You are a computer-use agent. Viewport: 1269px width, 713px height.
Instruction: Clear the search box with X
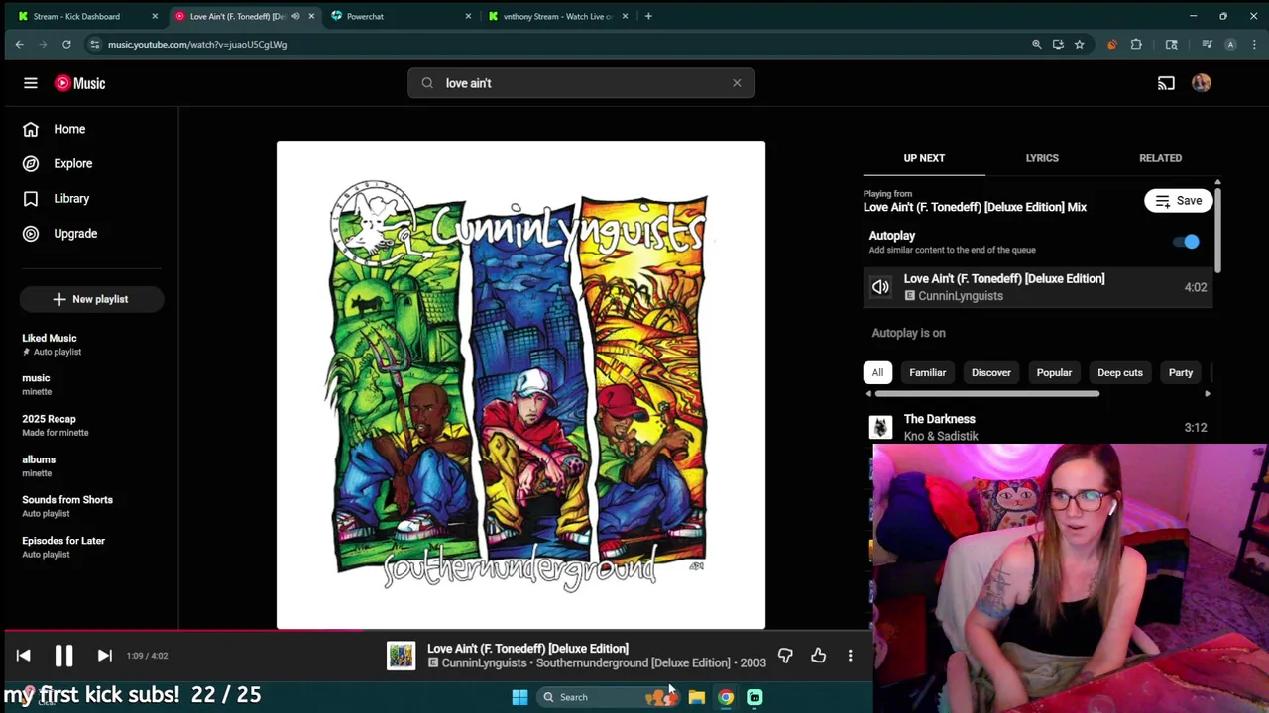[737, 83]
